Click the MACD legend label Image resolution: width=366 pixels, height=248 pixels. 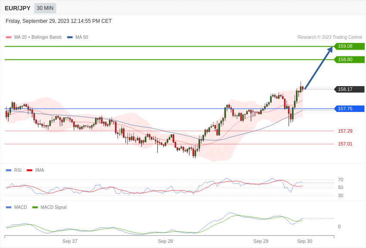21,207
